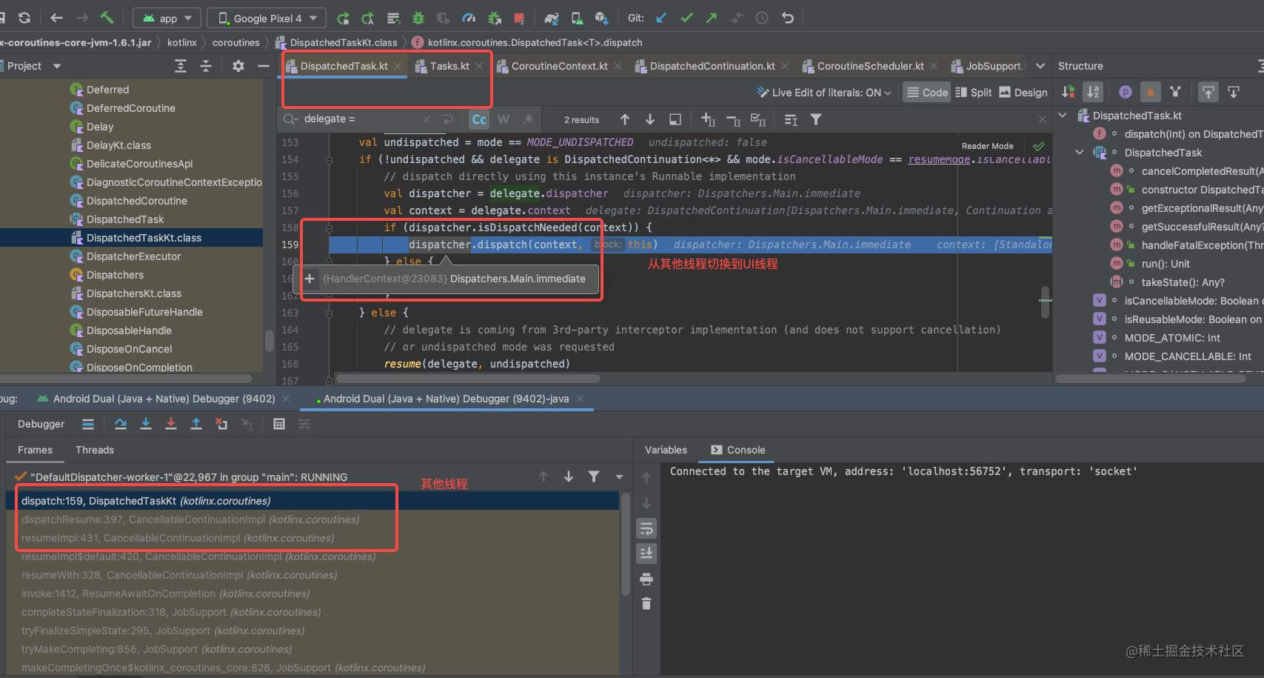Click Expand All in Project panel

(181, 66)
